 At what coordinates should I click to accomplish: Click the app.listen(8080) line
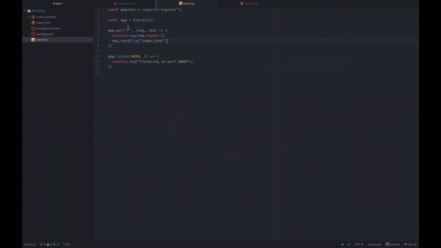[133, 56]
